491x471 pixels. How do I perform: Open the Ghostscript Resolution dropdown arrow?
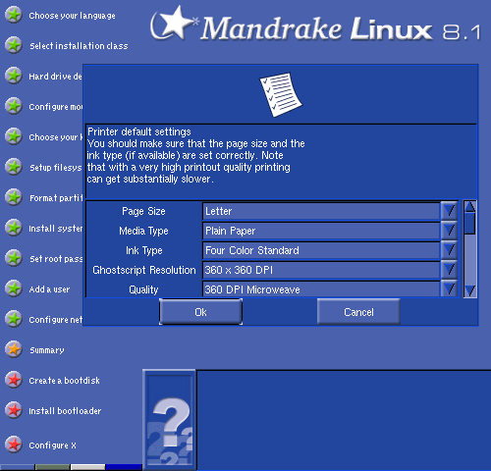pos(449,270)
